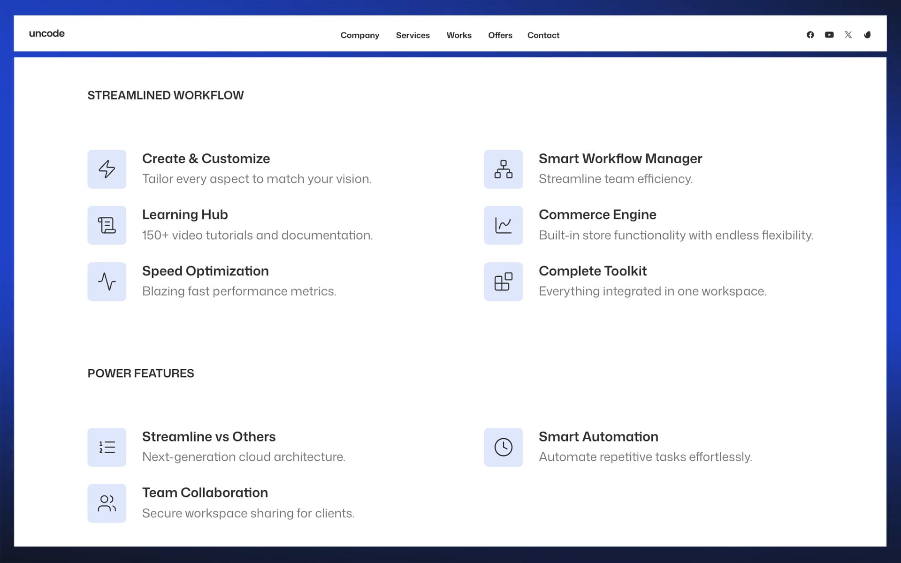Open the YouTube icon in header
The width and height of the screenshot is (901, 563).
pyautogui.click(x=829, y=35)
